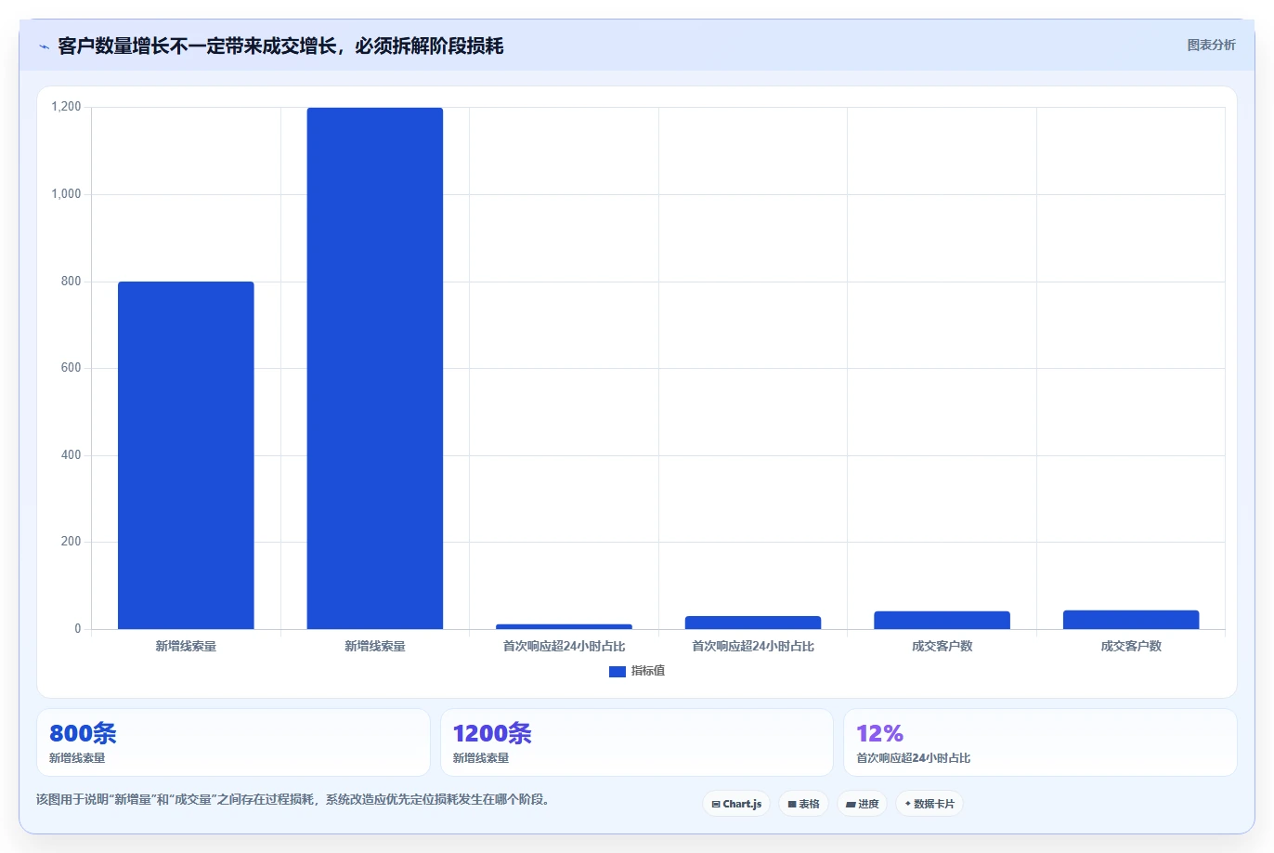Click the 12% value in the stat card
The image size is (1274, 853).
tap(879, 733)
